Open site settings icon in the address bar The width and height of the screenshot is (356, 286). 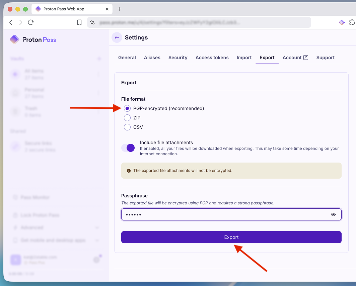[x=92, y=22]
